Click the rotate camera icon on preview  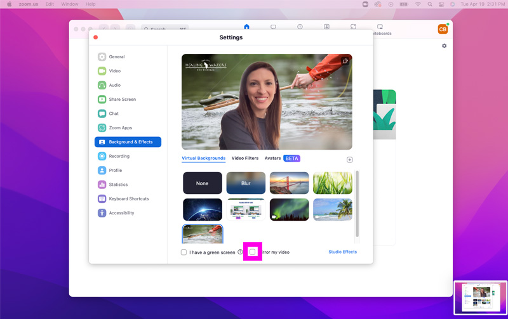345,61
